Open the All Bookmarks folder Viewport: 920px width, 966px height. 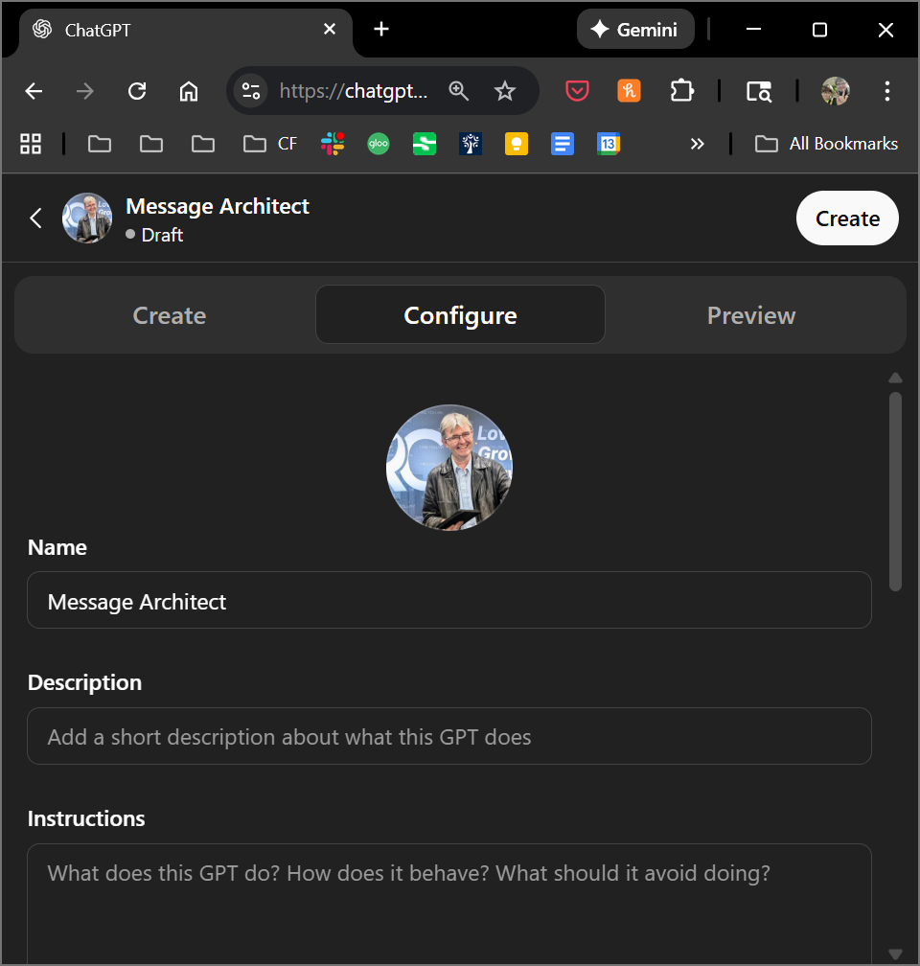pyautogui.click(x=826, y=144)
